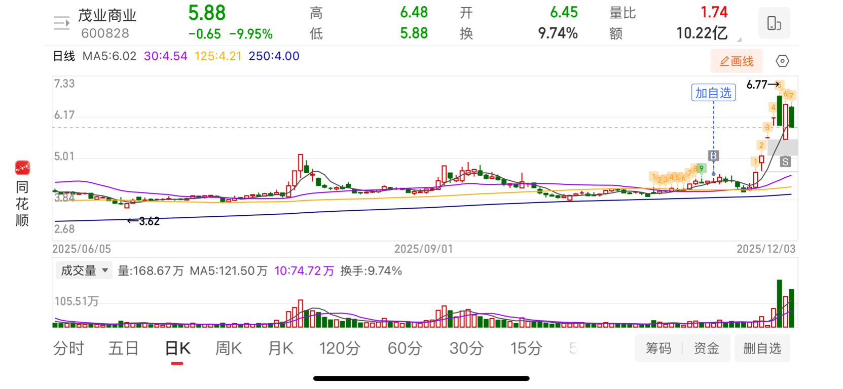Tap the iOS home indicator bar

pyautogui.click(x=421, y=378)
